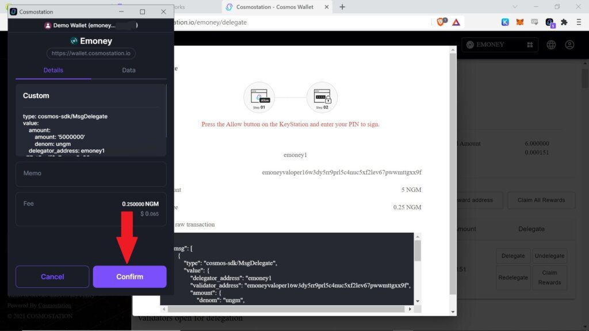
Task: Click the 0.000151 reward value
Action: pyautogui.click(x=537, y=152)
